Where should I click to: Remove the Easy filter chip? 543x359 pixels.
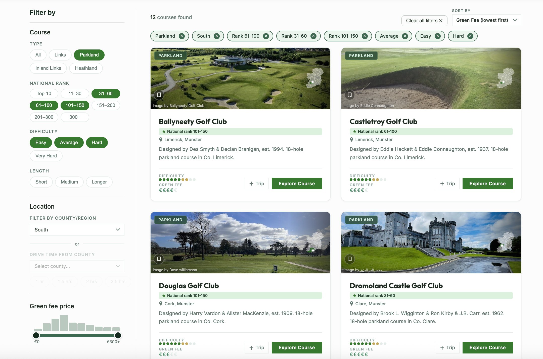pos(438,36)
